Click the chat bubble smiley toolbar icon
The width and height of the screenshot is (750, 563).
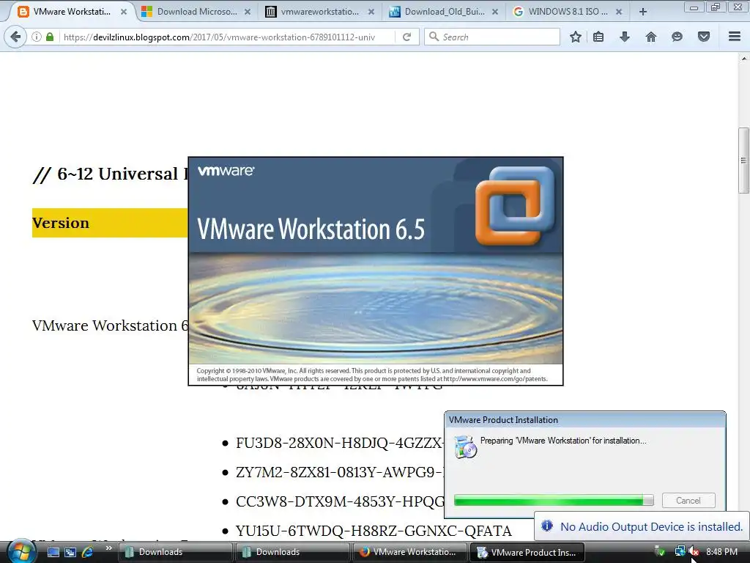point(677,37)
